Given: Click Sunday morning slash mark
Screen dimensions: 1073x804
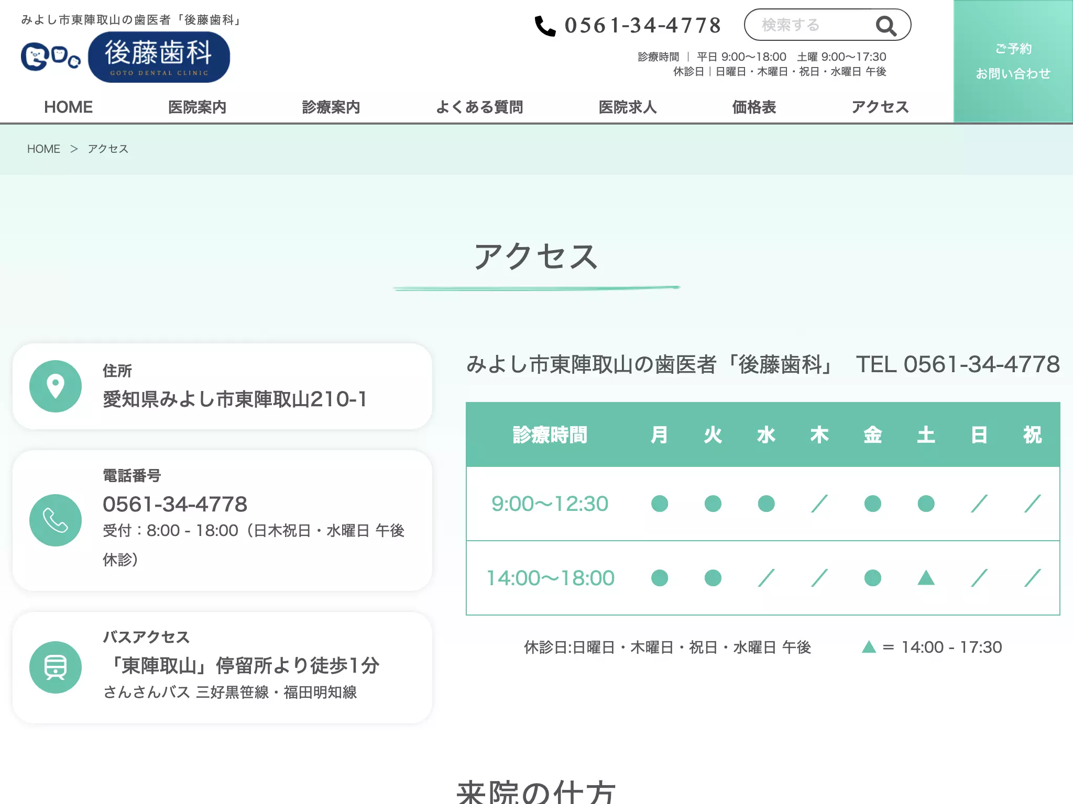Looking at the screenshot, I should click(979, 504).
